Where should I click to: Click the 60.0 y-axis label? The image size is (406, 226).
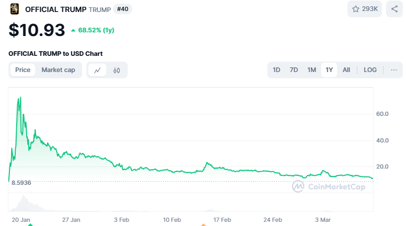point(382,114)
